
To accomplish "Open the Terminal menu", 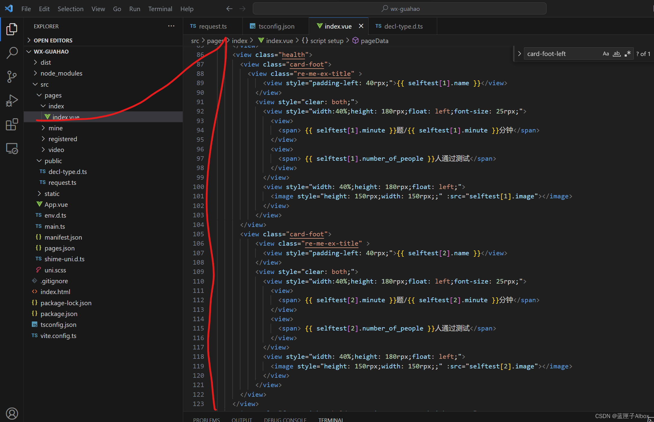I will coord(160,9).
